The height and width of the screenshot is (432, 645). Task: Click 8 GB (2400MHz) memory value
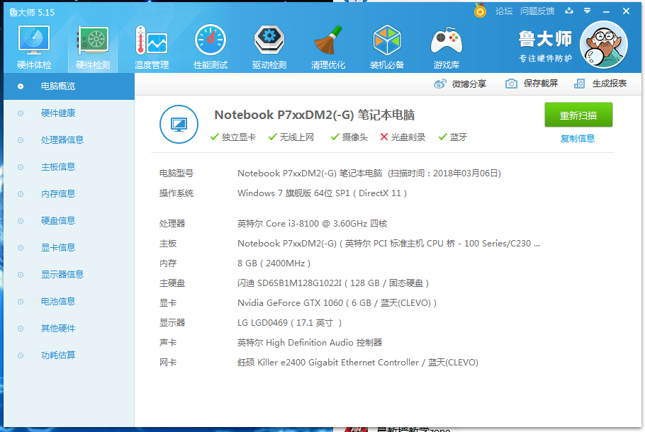274,263
